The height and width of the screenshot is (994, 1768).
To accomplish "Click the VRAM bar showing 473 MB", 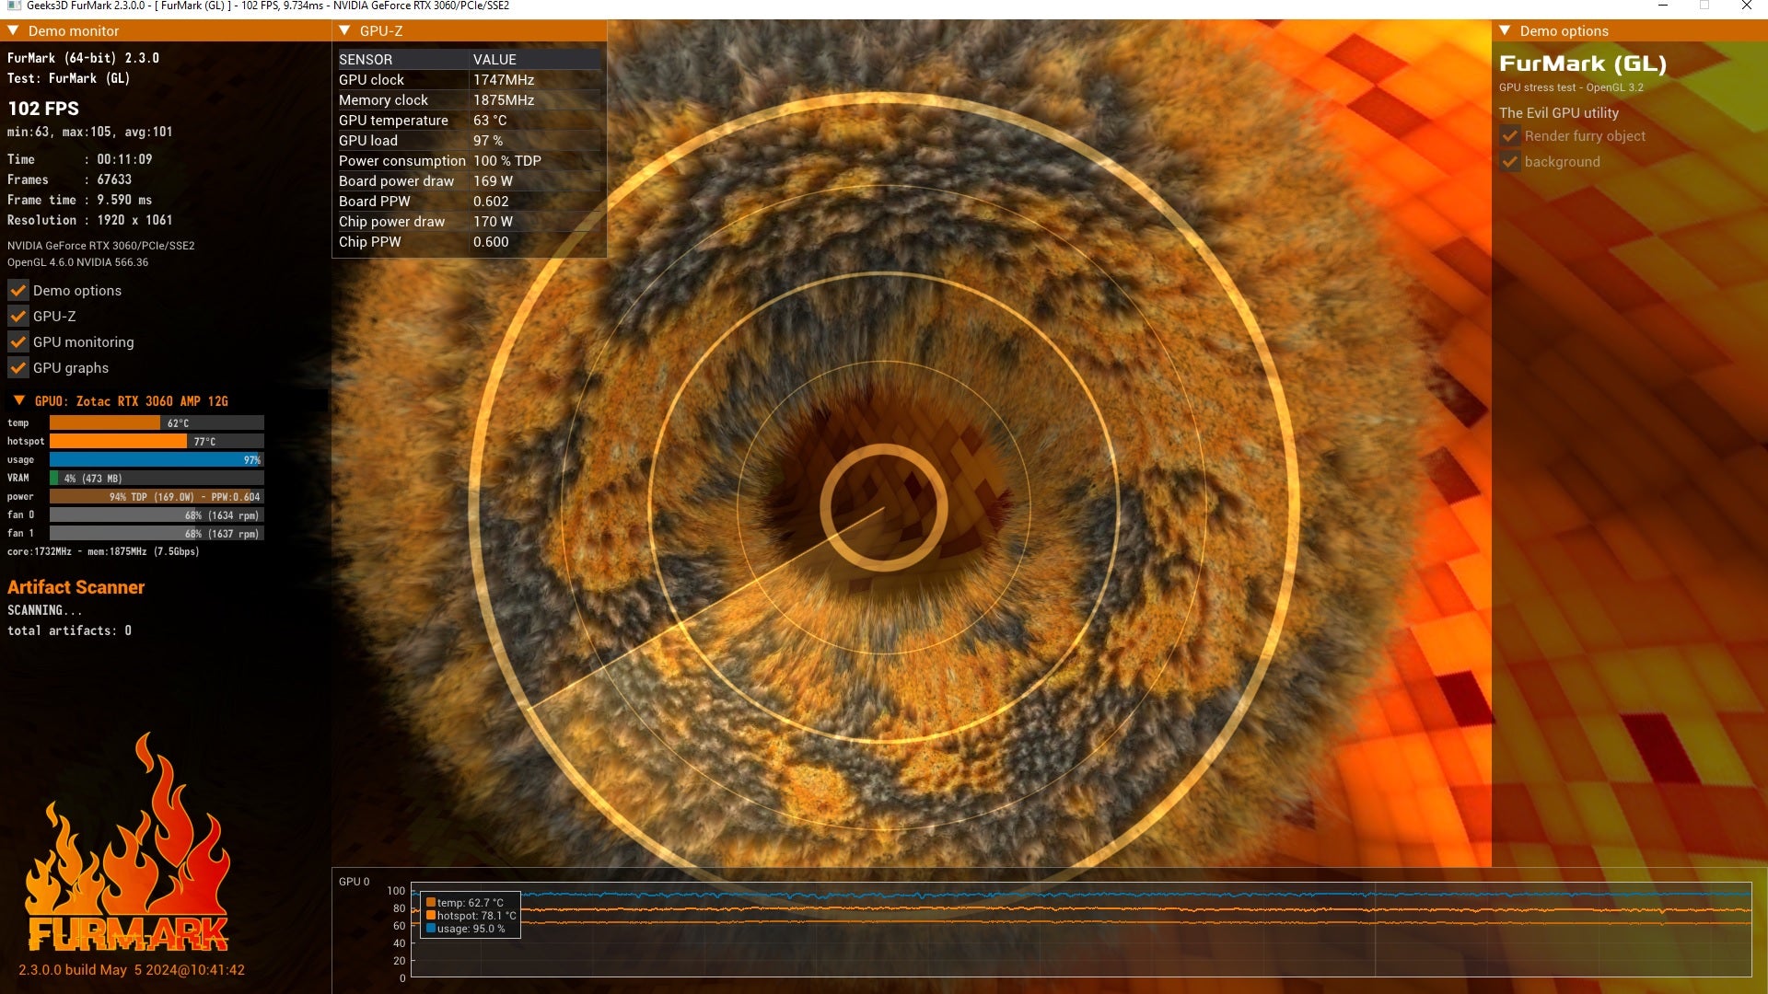I will [x=157, y=479].
